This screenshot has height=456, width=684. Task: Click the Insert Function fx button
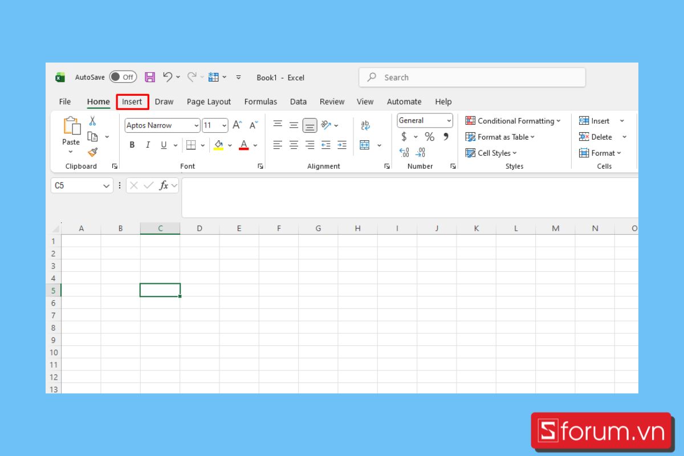(x=164, y=185)
